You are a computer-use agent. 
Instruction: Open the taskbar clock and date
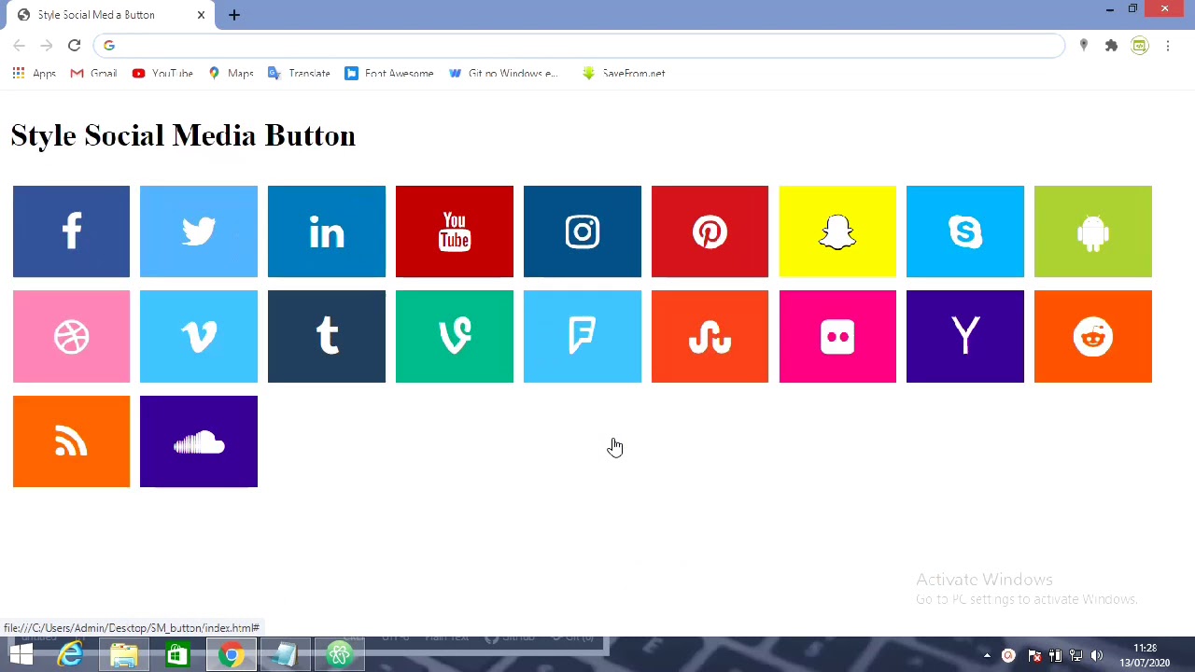[1146, 655]
